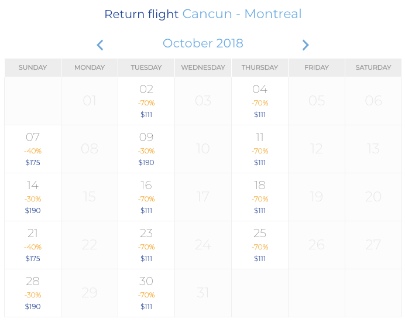Choose October 18 at $111
This screenshot has width=405, height=322.
[x=260, y=197]
